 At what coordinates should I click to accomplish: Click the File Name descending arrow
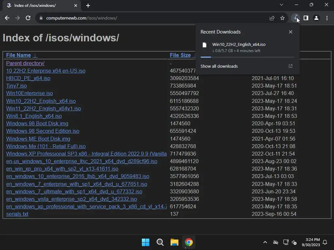click(x=35, y=55)
